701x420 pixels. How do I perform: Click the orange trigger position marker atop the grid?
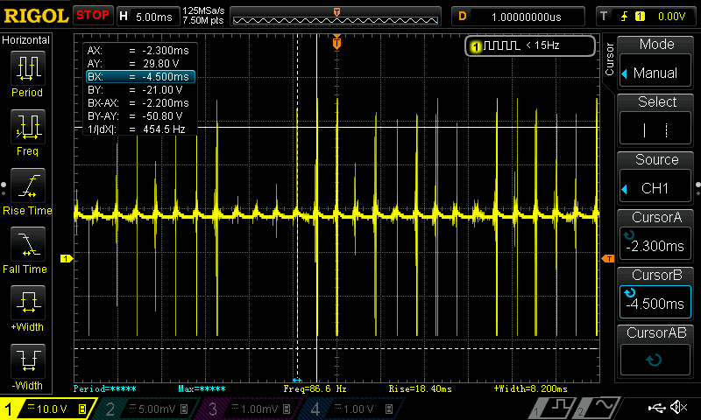[336, 42]
